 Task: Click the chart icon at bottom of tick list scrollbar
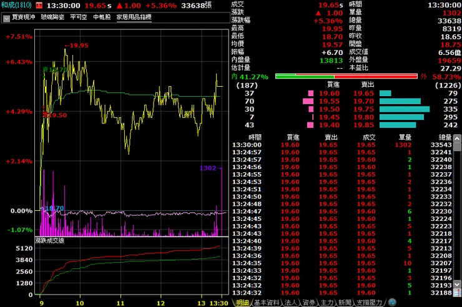pyautogui.click(x=457, y=293)
